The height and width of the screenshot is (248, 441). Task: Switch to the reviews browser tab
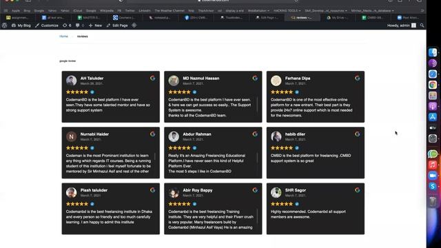302,17
